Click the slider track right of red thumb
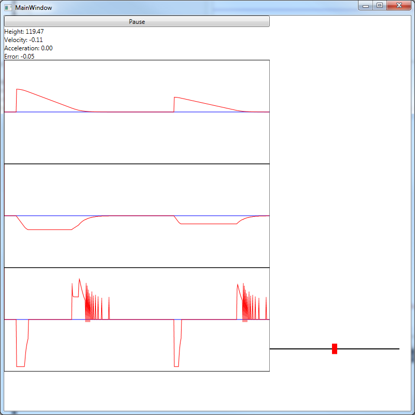 tap(368, 349)
